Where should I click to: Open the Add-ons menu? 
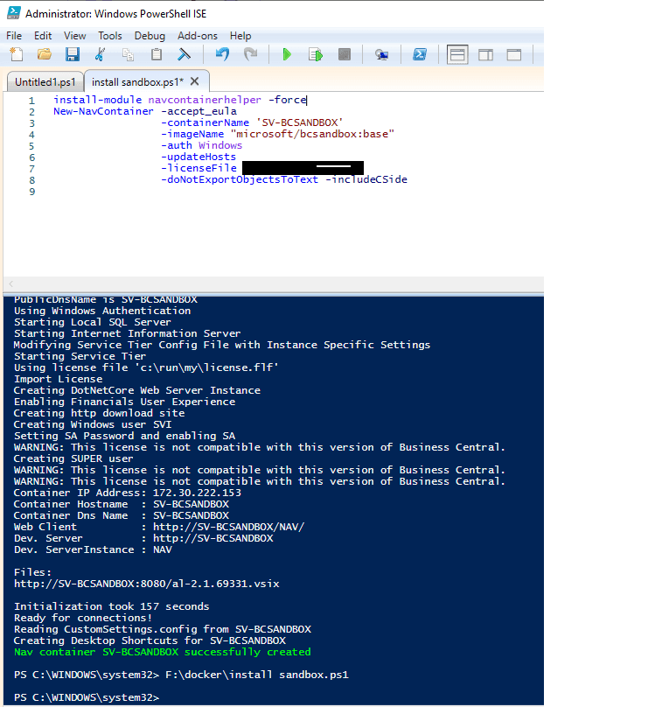[x=198, y=36]
